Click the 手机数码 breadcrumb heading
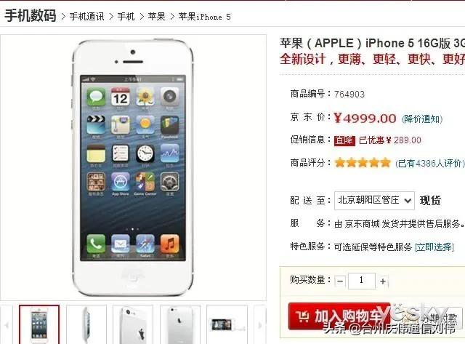Image resolution: width=465 pixels, height=344 pixels. coord(31,15)
